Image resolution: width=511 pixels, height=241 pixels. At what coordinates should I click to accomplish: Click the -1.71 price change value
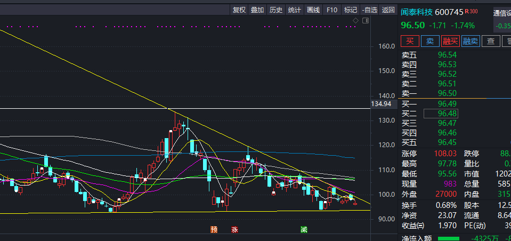[437, 26]
